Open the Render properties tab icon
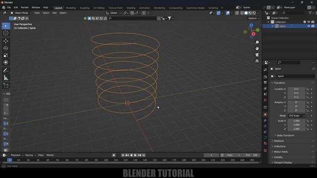The width and height of the screenshot is (317, 178). (x=265, y=77)
